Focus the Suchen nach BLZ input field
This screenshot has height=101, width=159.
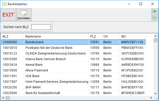[41, 27]
